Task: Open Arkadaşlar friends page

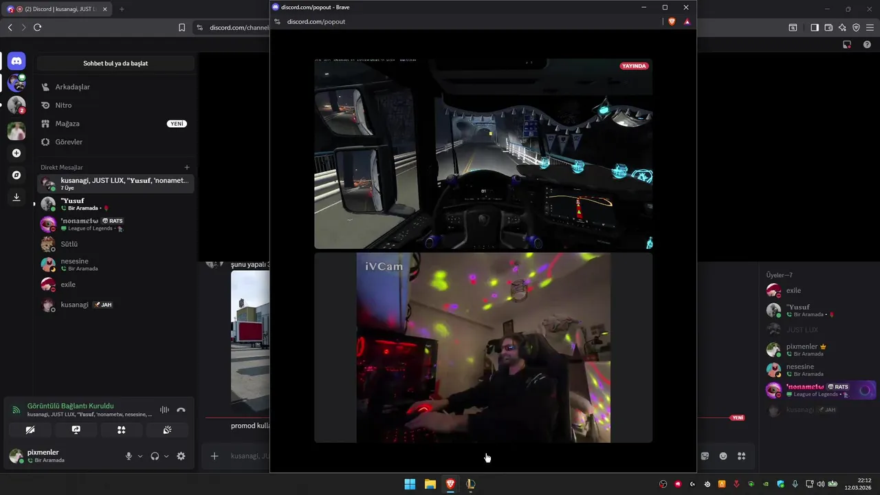Action: pyautogui.click(x=115, y=87)
